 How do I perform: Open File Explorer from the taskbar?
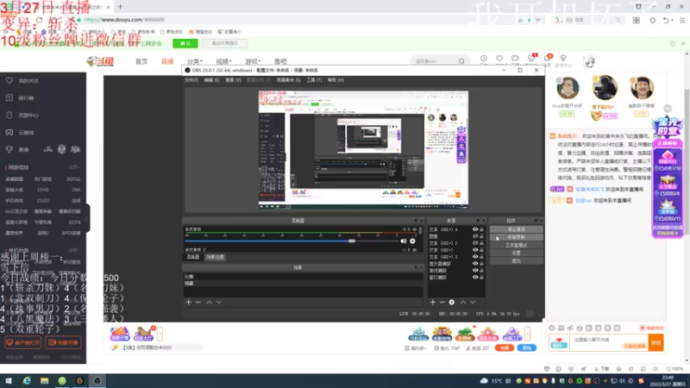tap(45, 381)
